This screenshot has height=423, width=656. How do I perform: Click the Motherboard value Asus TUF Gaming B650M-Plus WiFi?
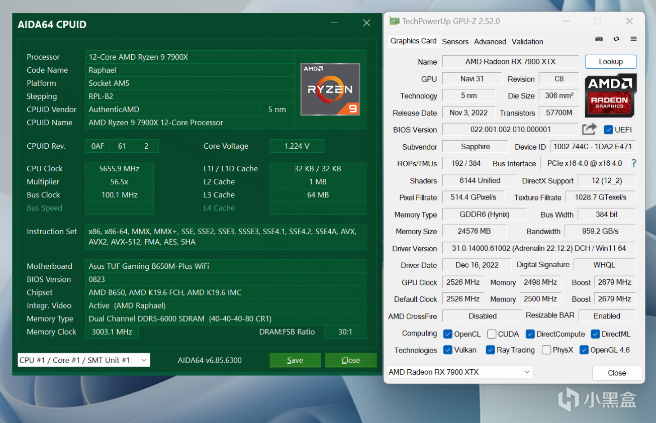226,266
